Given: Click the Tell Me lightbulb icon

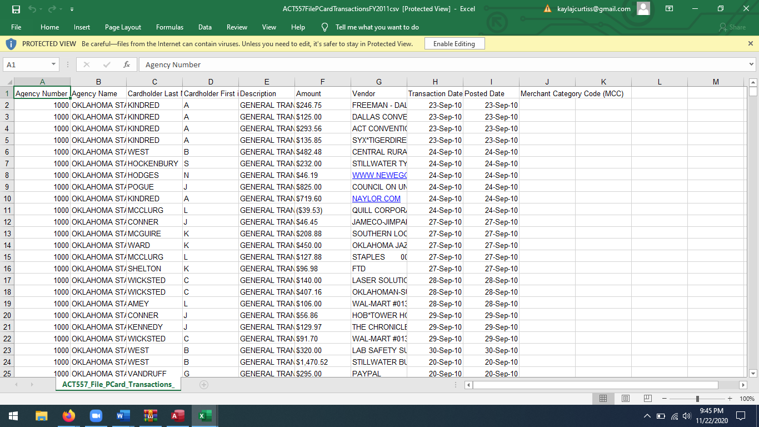Looking at the screenshot, I should point(324,27).
